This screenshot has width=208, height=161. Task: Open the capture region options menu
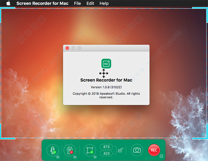tap(95, 157)
